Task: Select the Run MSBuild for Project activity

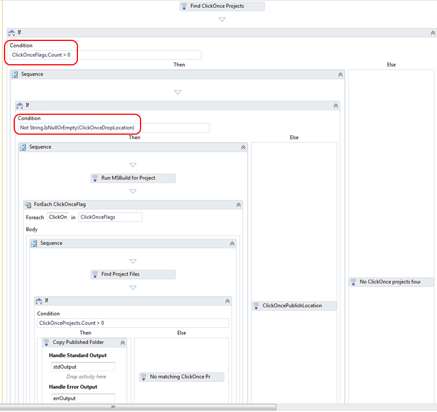Action: coord(133,178)
